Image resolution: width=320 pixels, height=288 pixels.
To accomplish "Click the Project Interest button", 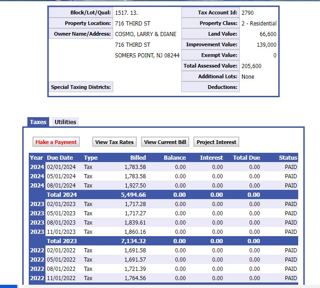I will tap(216, 142).
